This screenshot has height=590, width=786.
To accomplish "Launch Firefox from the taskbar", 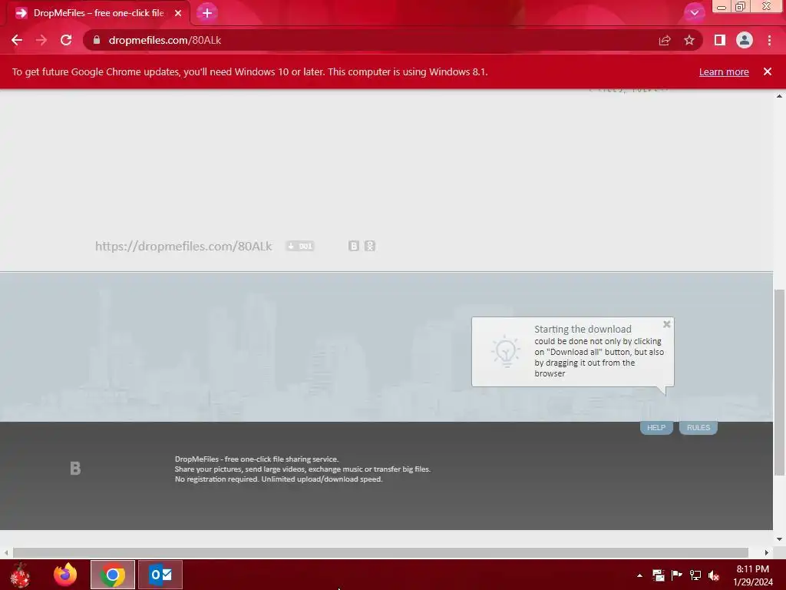I will pos(65,575).
